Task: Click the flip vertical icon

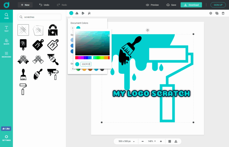Action: pyautogui.click(x=83, y=13)
